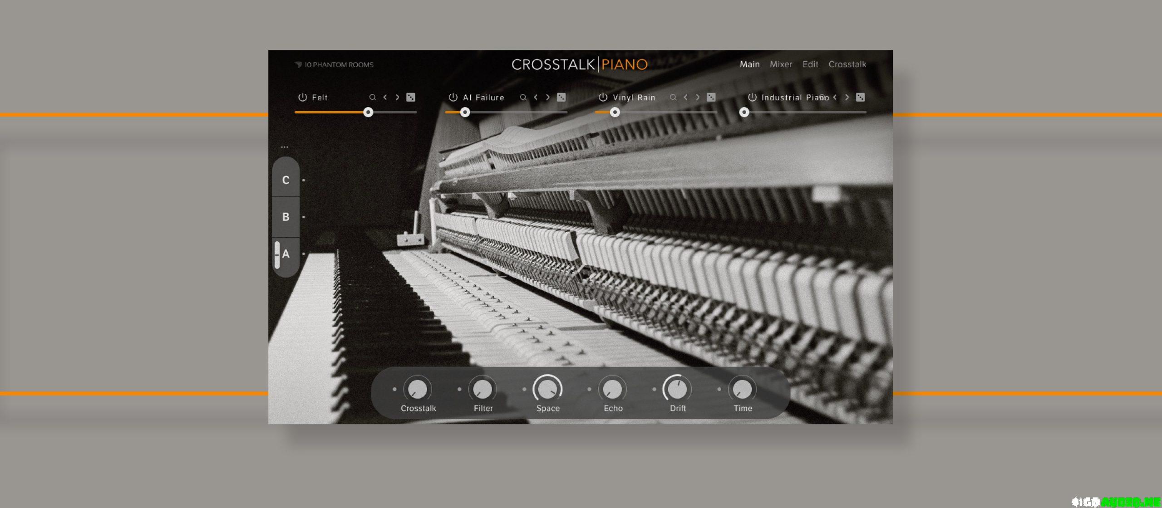Click the Industrial Piano sound name
The image size is (1162, 508).
tap(795, 98)
